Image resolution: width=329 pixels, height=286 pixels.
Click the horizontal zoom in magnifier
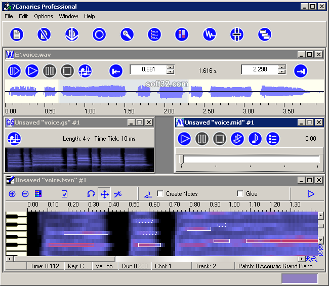click(308, 259)
